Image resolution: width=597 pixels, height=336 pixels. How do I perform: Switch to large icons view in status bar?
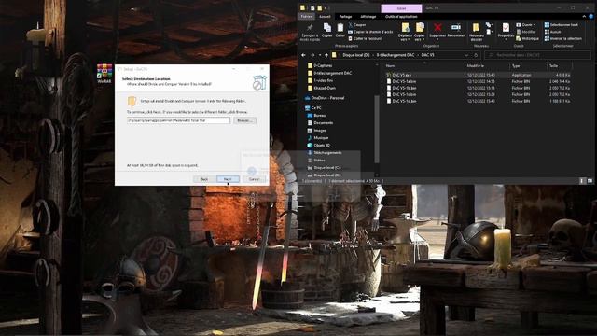coord(590,181)
